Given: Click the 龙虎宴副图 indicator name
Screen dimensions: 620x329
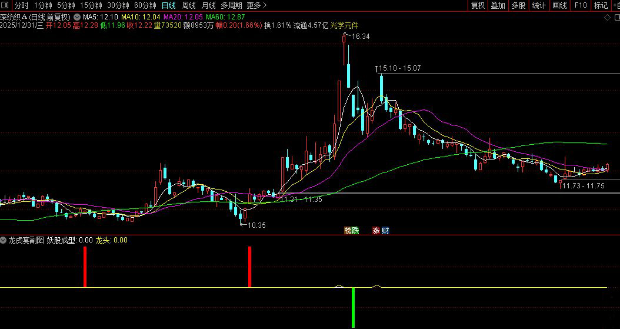Looking at the screenshot, I should (x=26, y=240).
